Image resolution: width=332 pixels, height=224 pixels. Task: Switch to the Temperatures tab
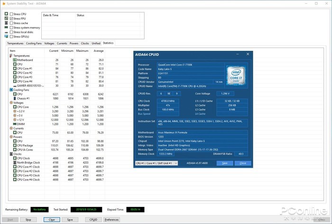[15, 43]
